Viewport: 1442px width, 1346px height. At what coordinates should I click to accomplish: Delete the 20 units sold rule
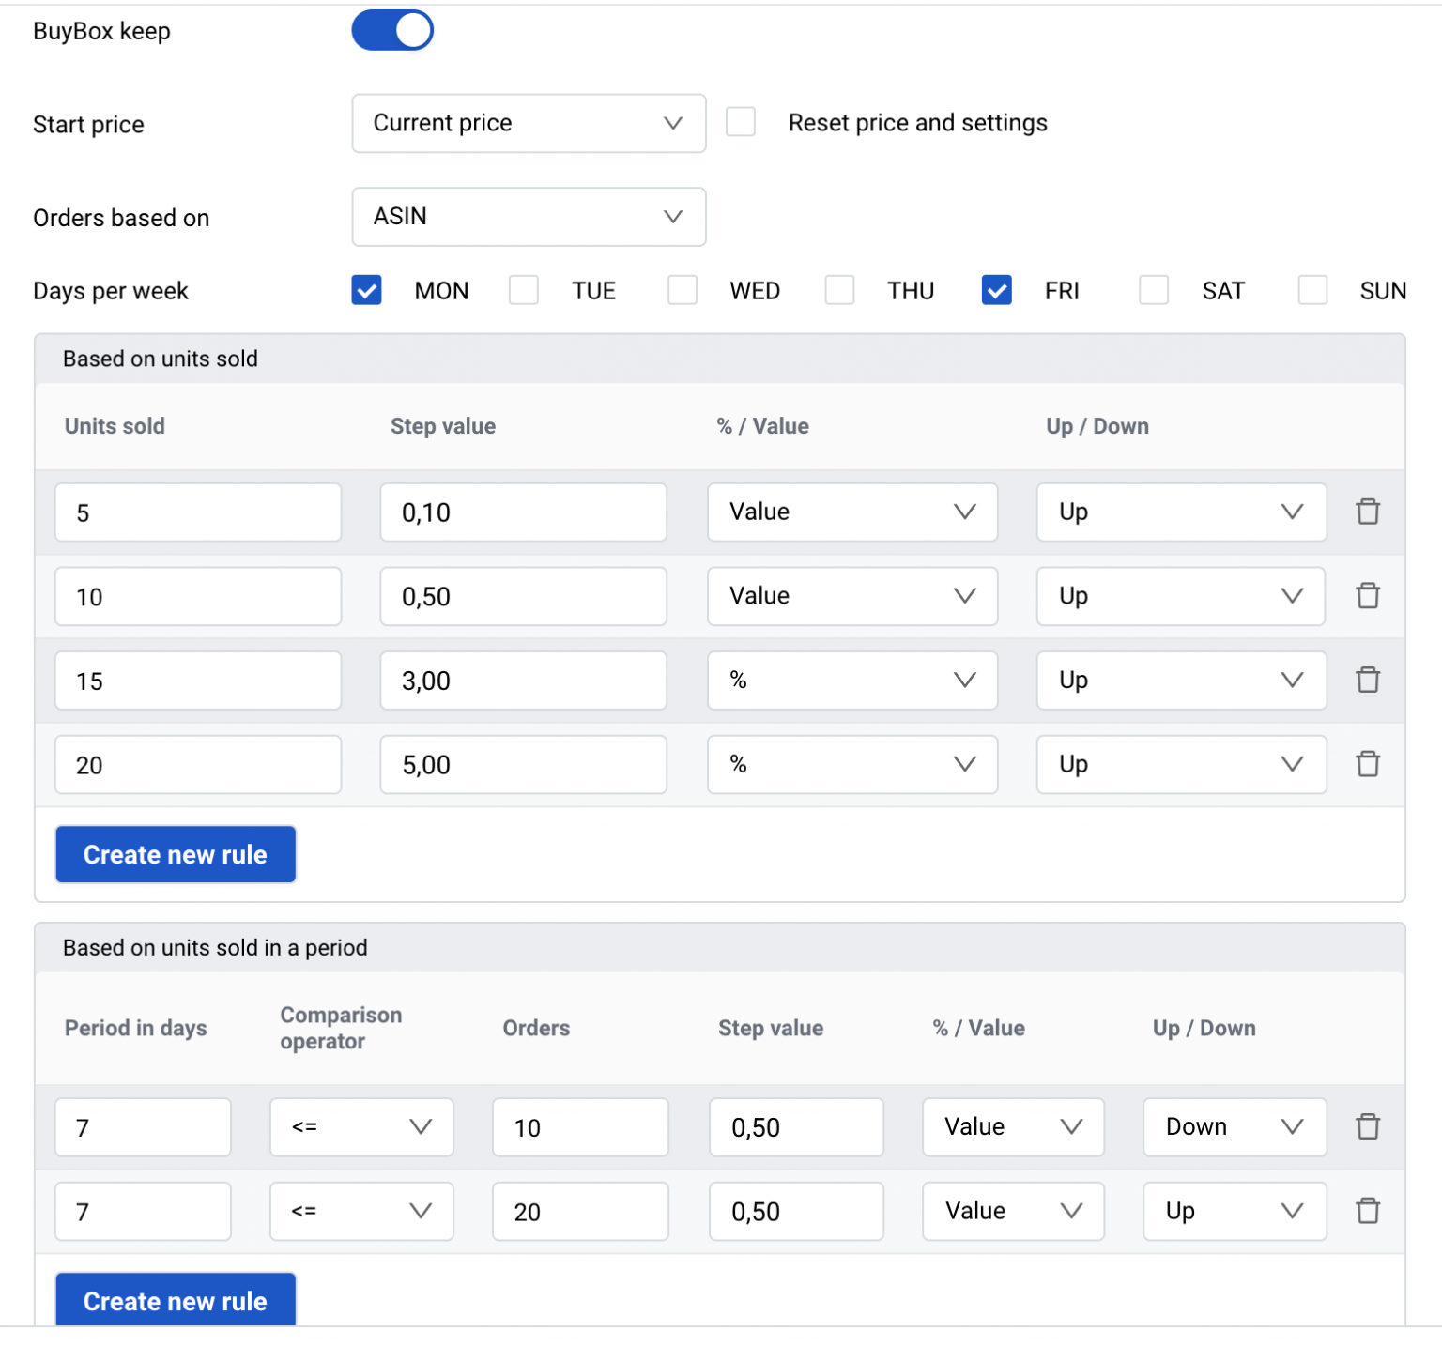click(x=1368, y=764)
